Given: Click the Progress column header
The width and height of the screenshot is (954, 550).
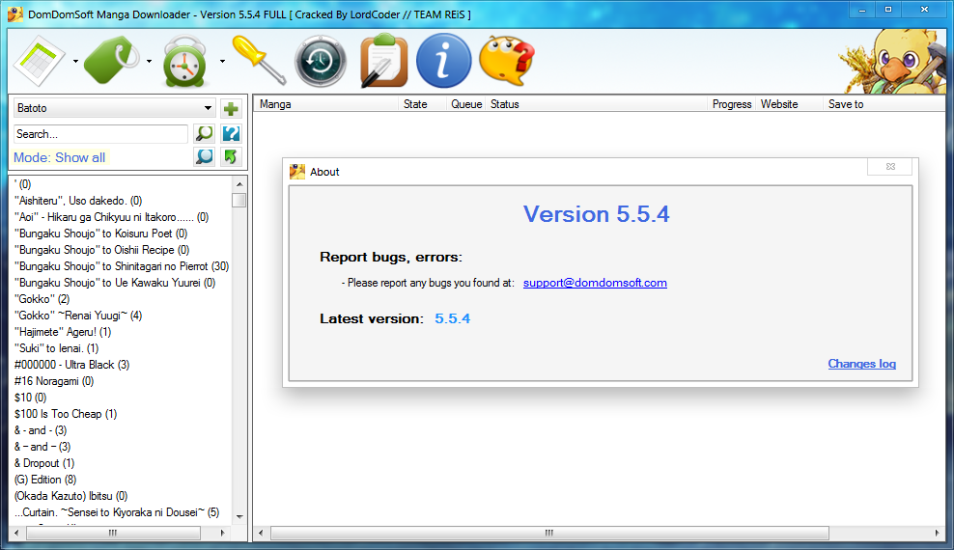Looking at the screenshot, I should point(731,104).
